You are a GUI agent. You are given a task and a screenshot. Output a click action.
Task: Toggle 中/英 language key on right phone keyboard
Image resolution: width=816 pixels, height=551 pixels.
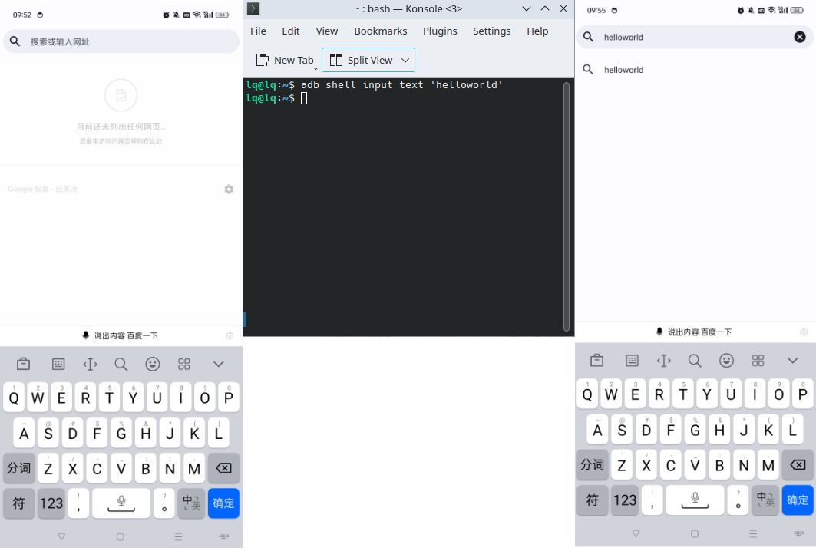point(765,500)
